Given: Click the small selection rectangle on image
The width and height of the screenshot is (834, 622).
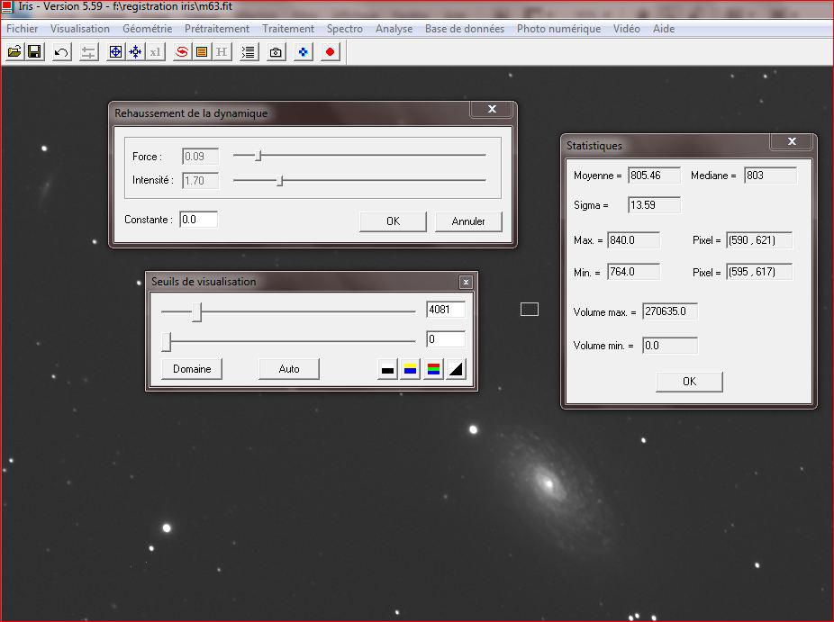Looking at the screenshot, I should tap(530, 310).
